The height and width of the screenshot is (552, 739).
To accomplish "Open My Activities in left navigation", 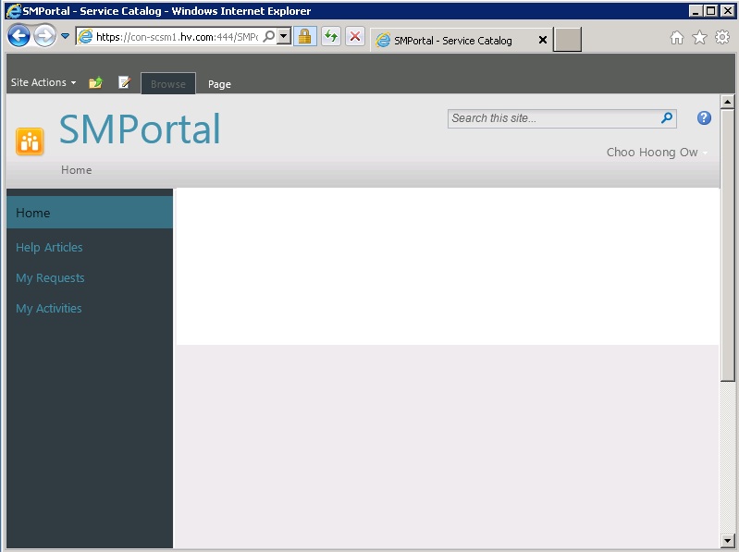I will (x=48, y=309).
